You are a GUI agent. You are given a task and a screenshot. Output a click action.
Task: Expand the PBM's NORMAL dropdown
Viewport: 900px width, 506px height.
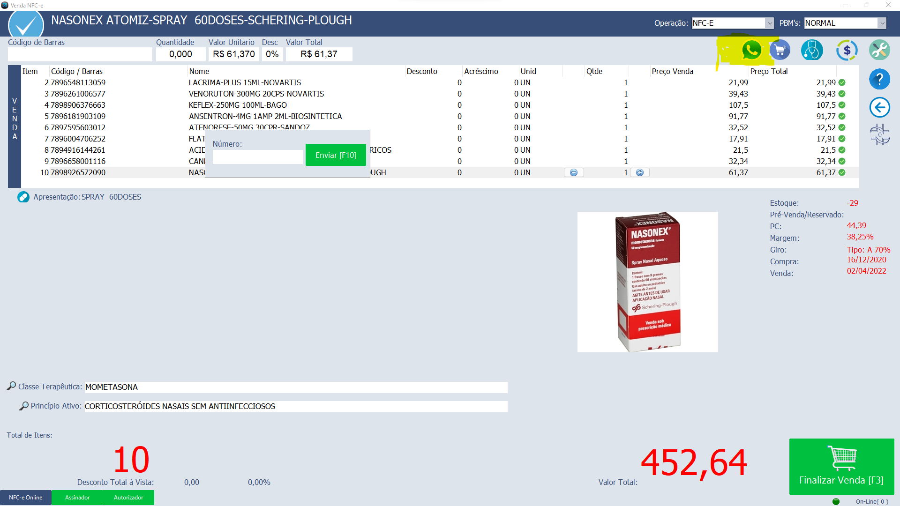(x=882, y=23)
